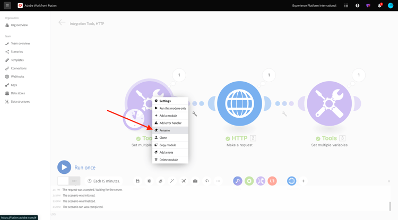Go back using the left arrow
398x220 pixels.
coord(62,22)
